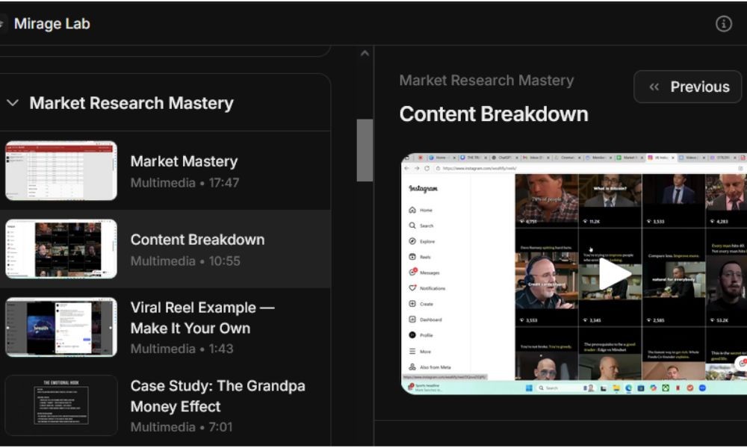The height and width of the screenshot is (448, 747).
Task: Select the 'Market Mastery' lesson title
Action: click(184, 161)
